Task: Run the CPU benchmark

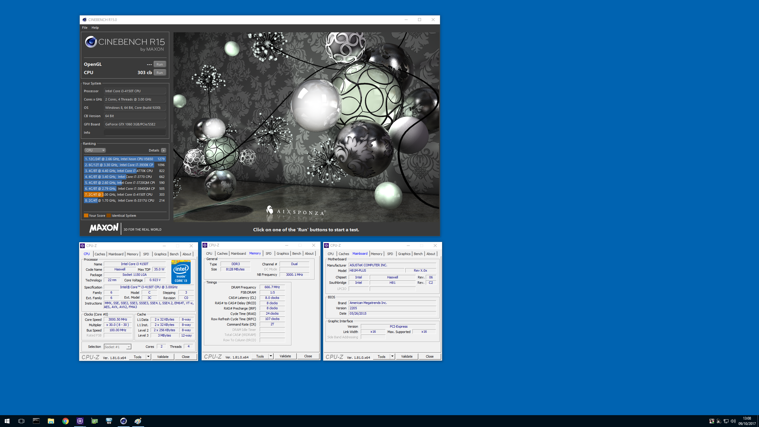Action: pos(160,73)
